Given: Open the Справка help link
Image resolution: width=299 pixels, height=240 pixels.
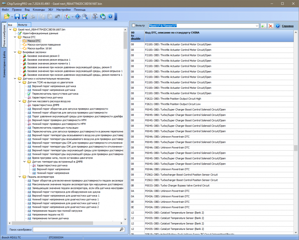Looking at the screenshot, I should [x=288, y=26].
